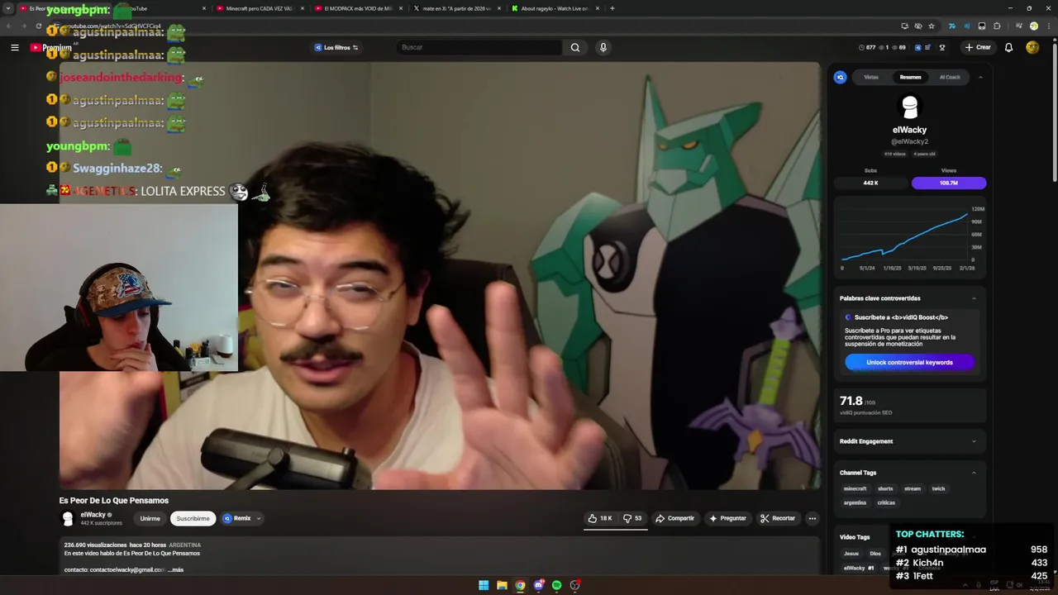
Task: Click the page vertical scrollbar
Action: pyautogui.click(x=1055, y=112)
